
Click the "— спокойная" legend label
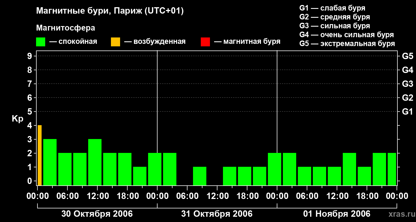[73, 42]
